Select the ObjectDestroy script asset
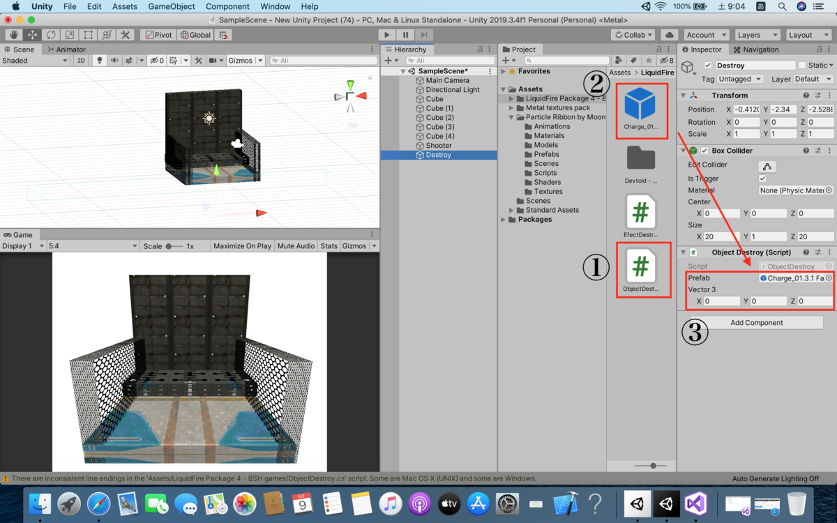 click(x=641, y=270)
